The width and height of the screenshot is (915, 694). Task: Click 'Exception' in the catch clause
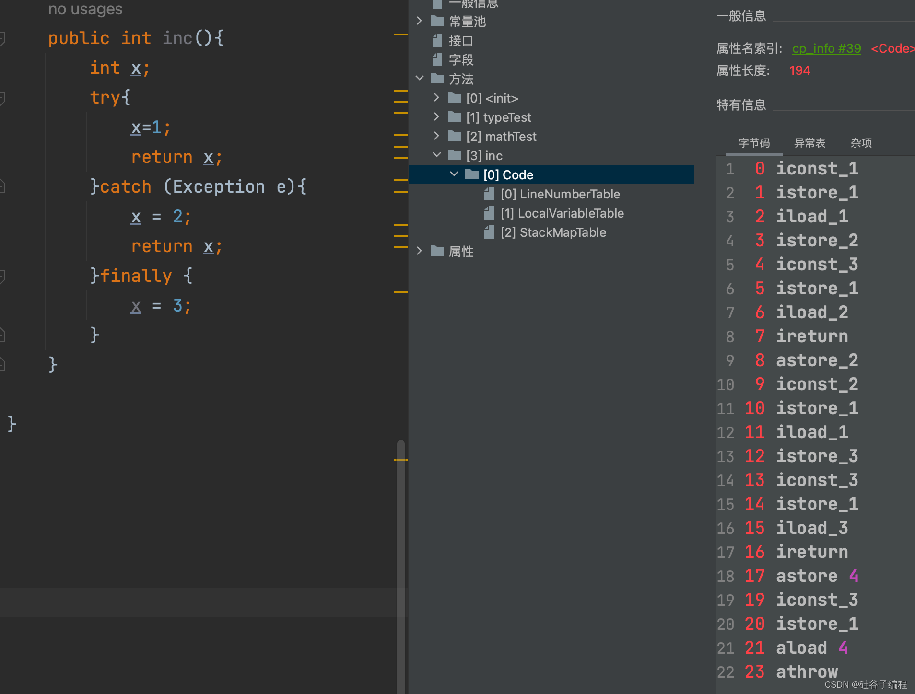pos(219,186)
